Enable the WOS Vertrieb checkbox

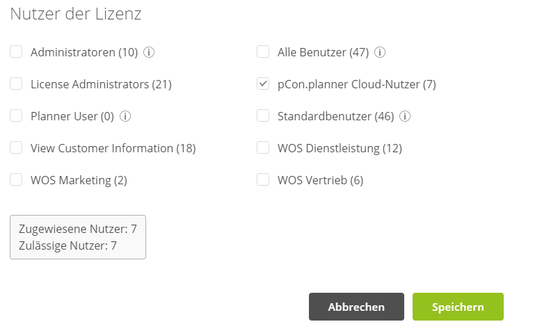263,179
